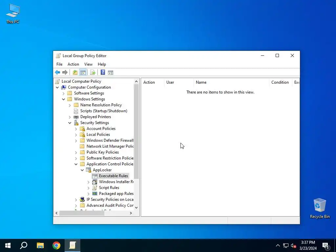Image resolution: width=336 pixels, height=252 pixels.
Task: Click the Group Policy Editor taskbar button
Action: tap(73, 245)
